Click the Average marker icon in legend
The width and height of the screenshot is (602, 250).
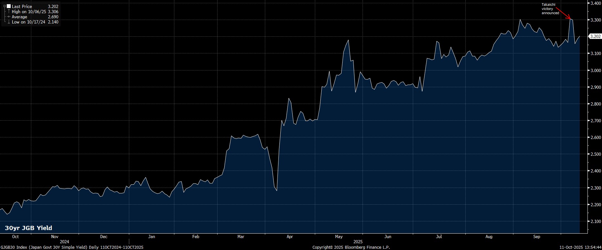click(x=9, y=17)
